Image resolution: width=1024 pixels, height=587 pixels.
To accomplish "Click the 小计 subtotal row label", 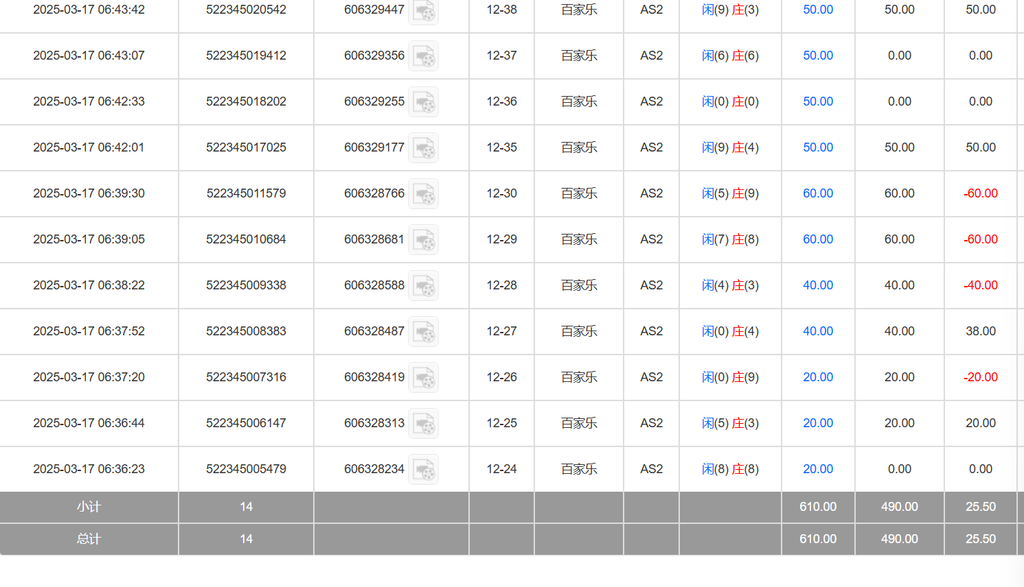I will click(89, 507).
